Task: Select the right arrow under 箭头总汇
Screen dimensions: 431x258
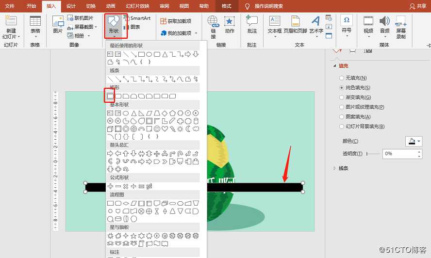Action: coord(110,153)
